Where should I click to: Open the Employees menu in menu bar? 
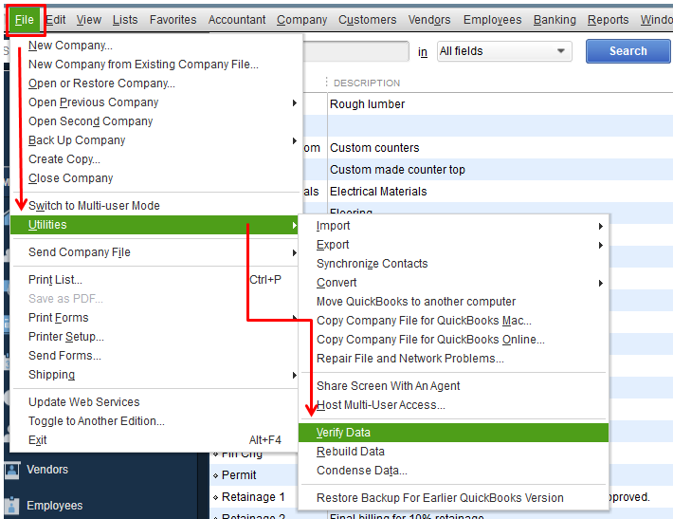coord(492,20)
